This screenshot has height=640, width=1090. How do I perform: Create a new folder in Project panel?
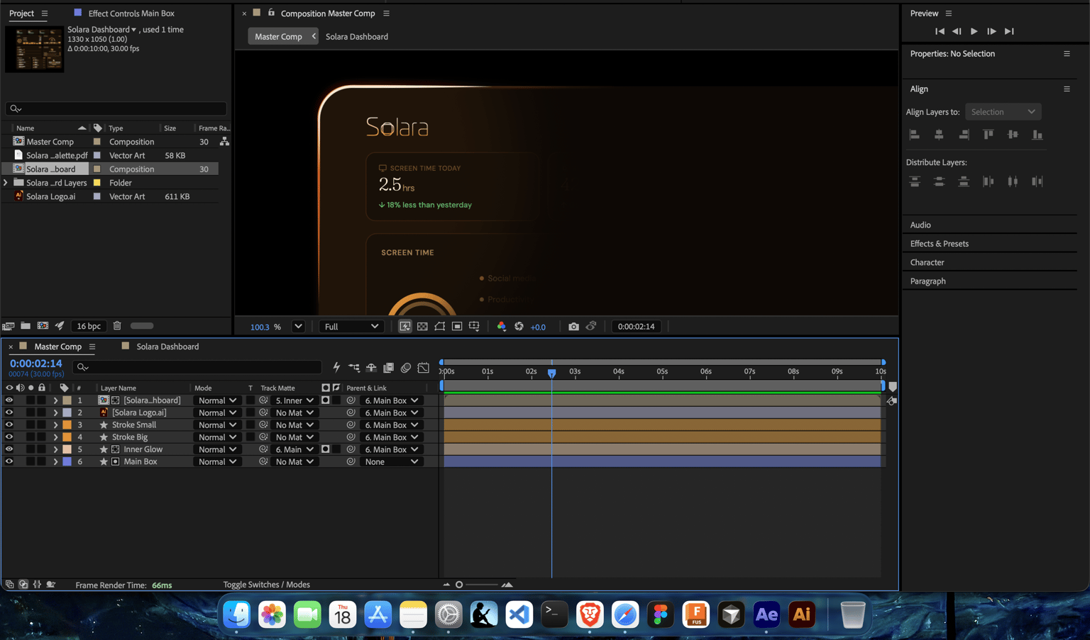[26, 326]
